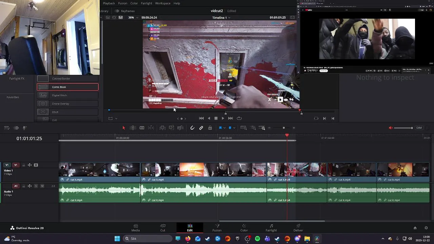Select the Digital Glitch effect
Screen dimensions: 434x244
point(67,95)
